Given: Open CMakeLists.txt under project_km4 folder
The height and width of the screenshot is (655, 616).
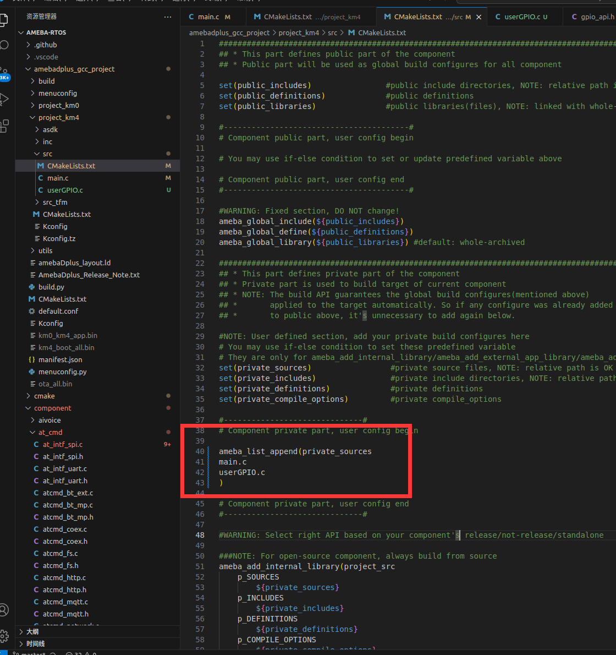Looking at the screenshot, I should (x=98, y=214).
